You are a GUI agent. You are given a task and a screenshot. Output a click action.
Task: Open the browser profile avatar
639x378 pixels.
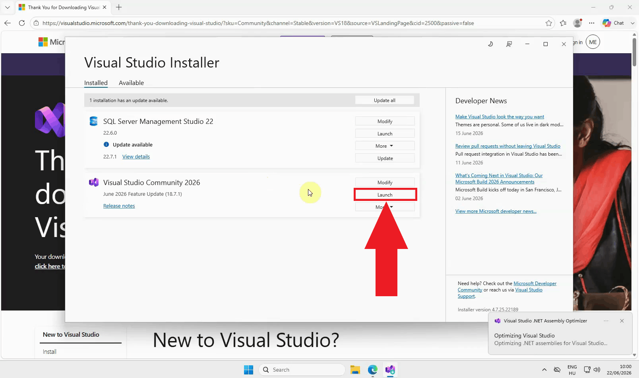578,23
